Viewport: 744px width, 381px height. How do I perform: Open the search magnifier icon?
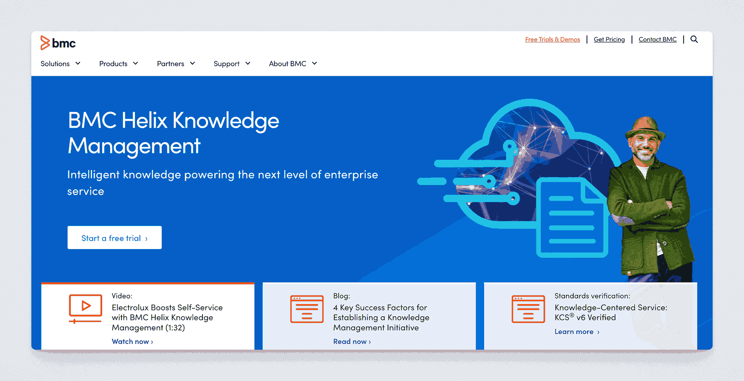click(694, 39)
